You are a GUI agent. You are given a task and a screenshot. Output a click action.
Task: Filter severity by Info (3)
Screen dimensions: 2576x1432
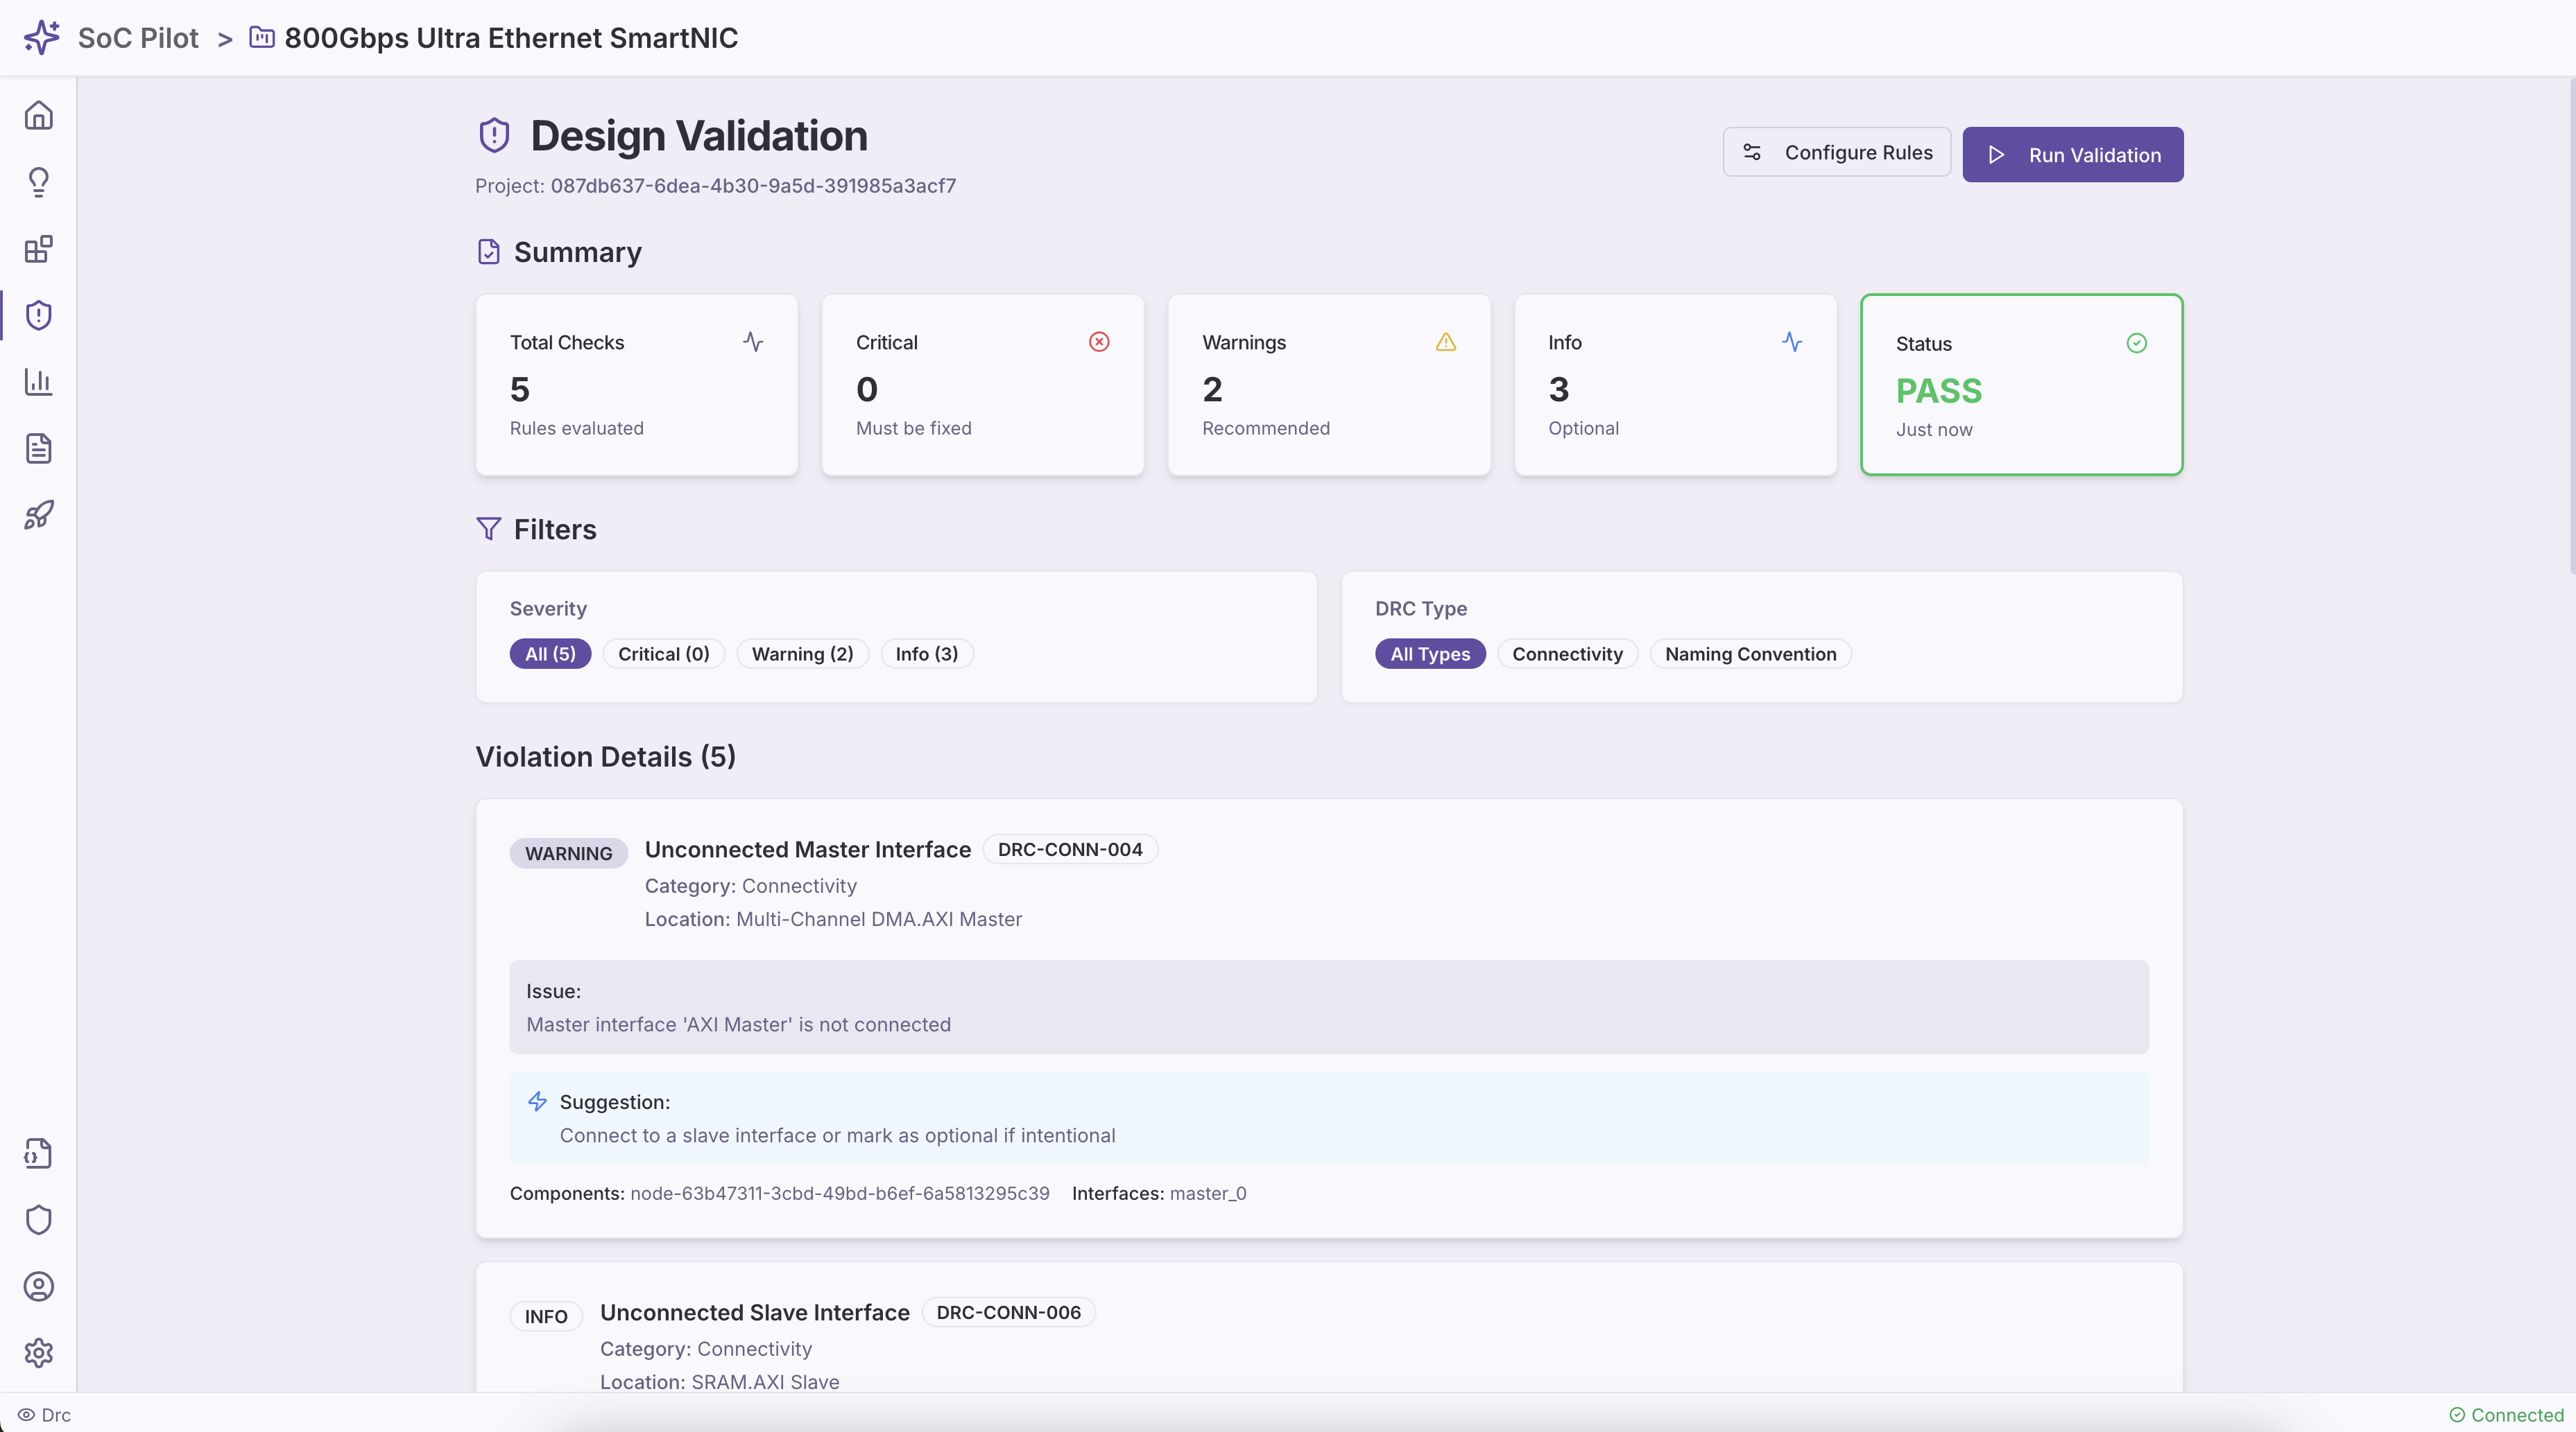pos(925,654)
